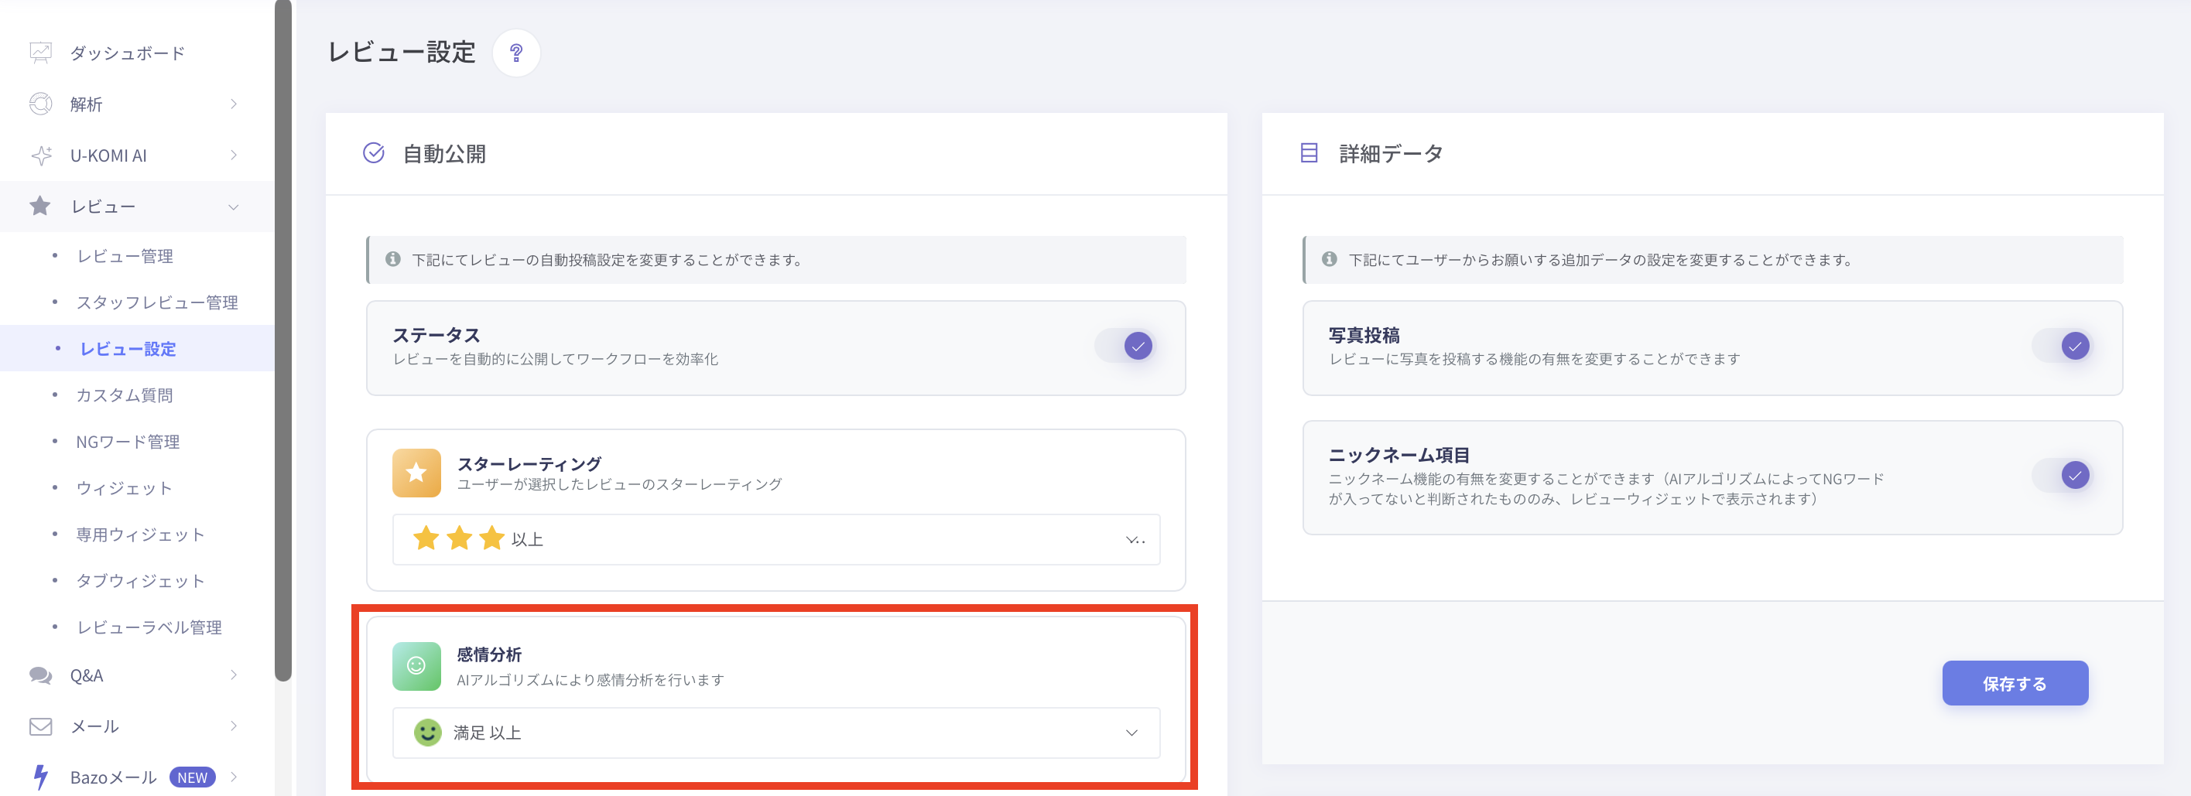The image size is (2191, 796).
Task: Open the star rating threshold dropdown
Action: [775, 539]
